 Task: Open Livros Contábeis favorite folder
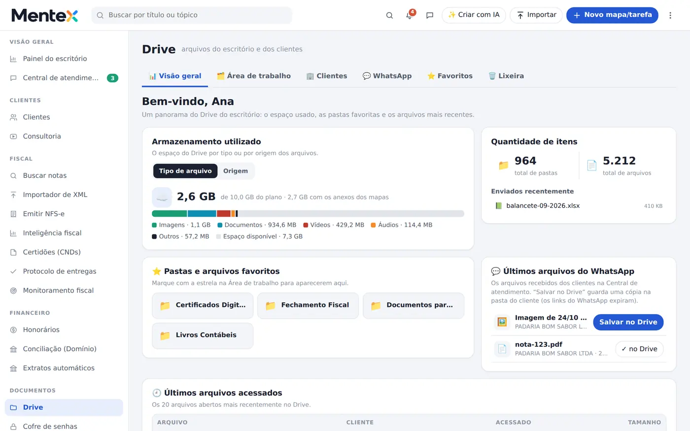coord(203,336)
